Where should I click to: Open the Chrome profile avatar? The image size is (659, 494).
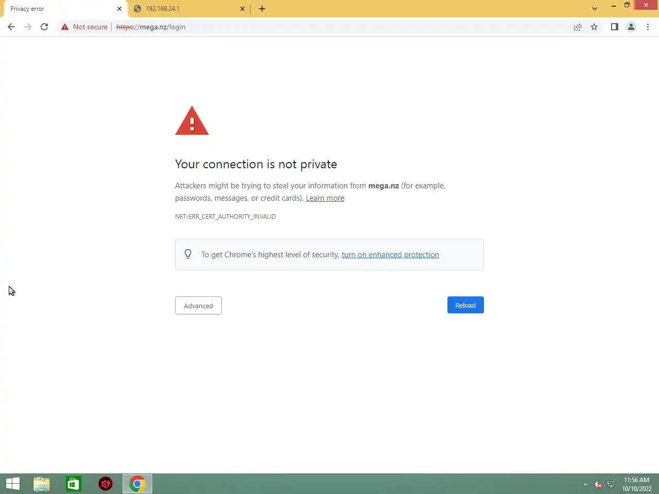coord(631,27)
